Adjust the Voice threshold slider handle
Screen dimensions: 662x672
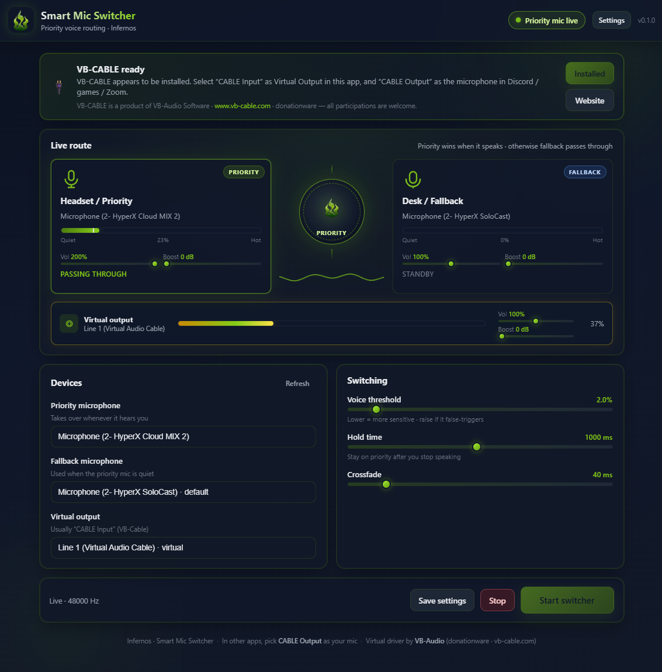pos(376,409)
